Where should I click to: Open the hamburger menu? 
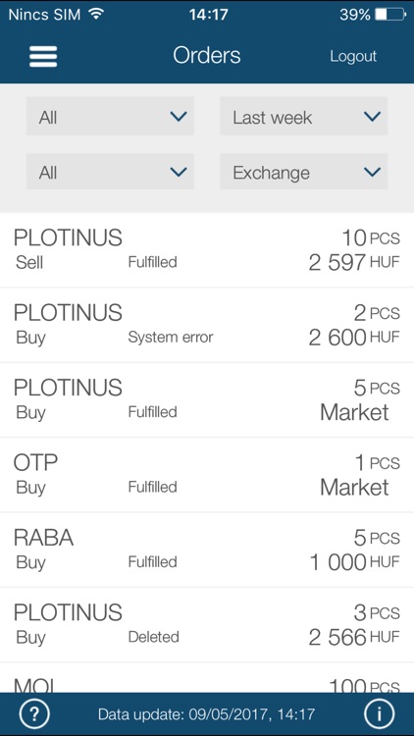[x=43, y=56]
